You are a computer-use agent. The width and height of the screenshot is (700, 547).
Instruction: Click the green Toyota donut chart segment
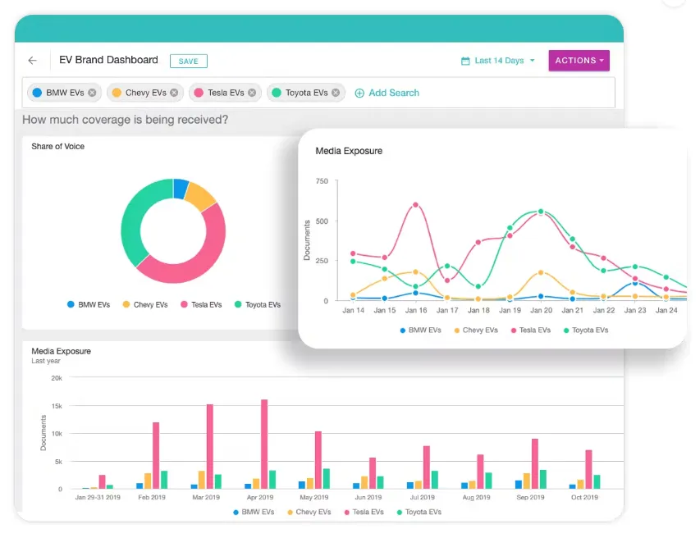point(132,223)
